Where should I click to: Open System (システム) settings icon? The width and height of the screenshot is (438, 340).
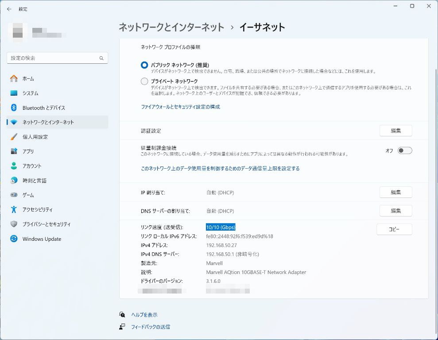(x=14, y=93)
